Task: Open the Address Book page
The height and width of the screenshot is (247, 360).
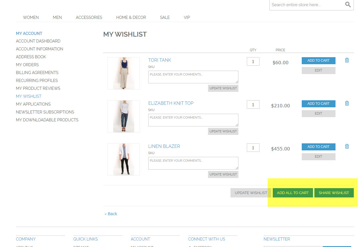Action: [x=31, y=57]
